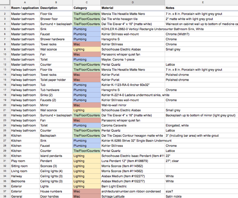The image size is (238, 198).
Task: Select 'Elongated, white' notes cell
Action: click(x=201, y=125)
